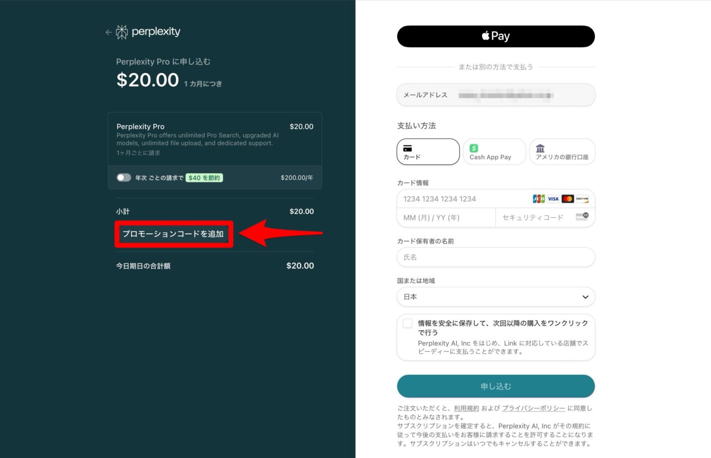Open the 国または地域 country dropdown
The image size is (711, 458).
pos(495,296)
